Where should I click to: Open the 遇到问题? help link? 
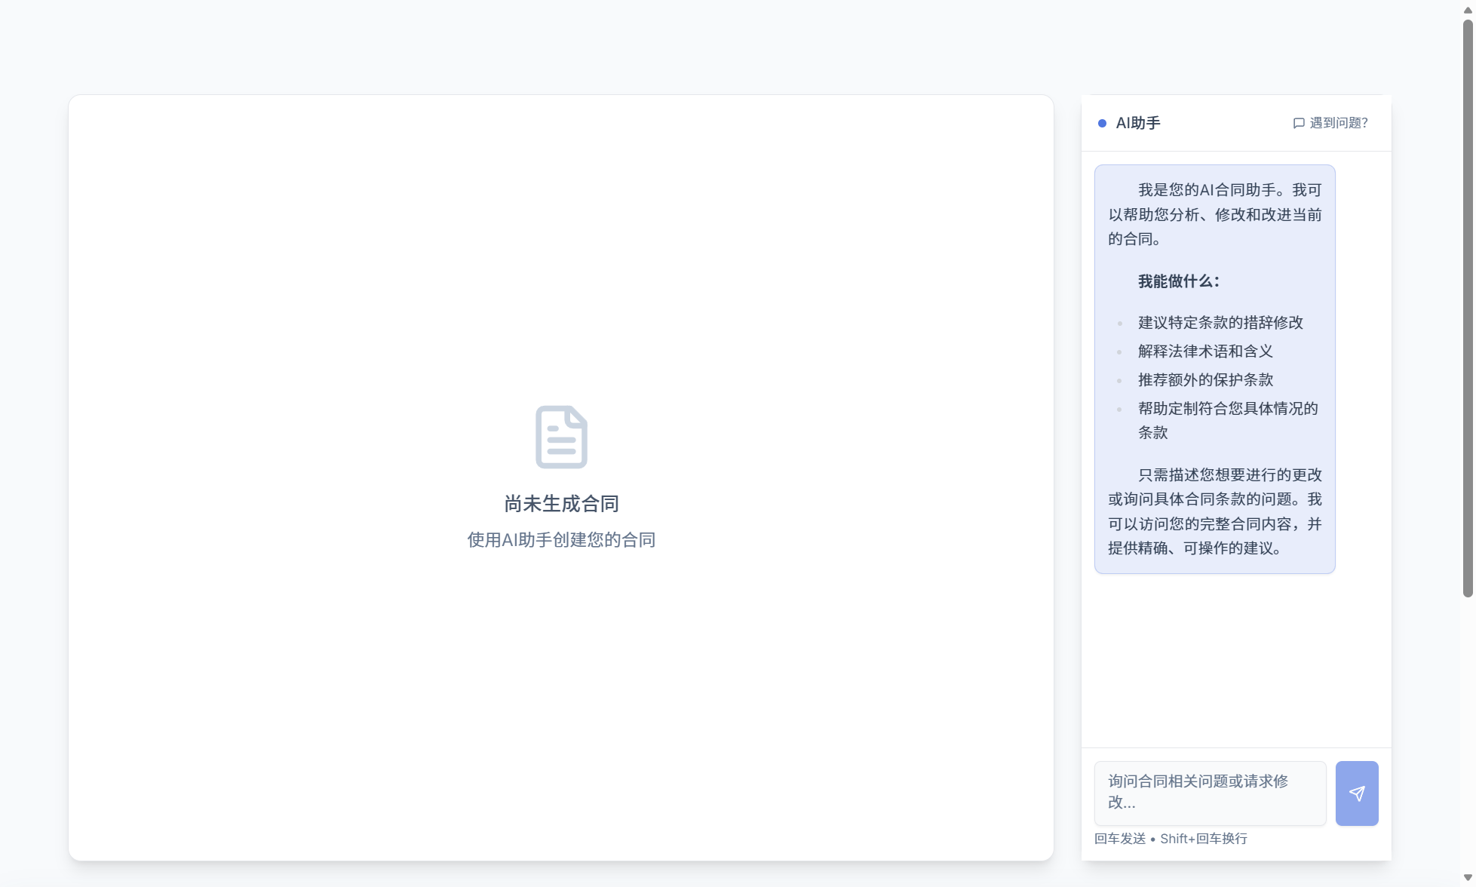(1338, 123)
